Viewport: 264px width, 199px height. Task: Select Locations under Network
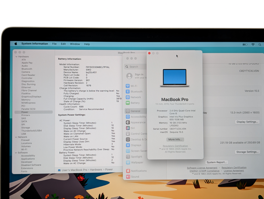26,143
